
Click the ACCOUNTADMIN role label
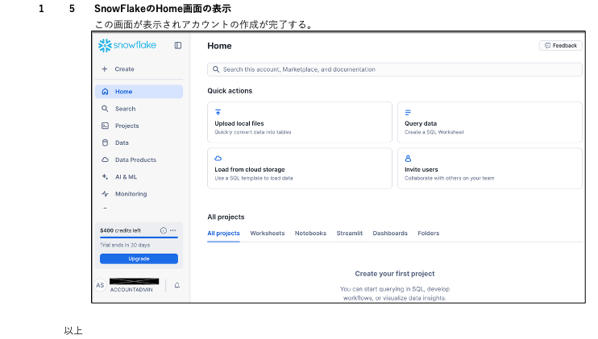click(131, 290)
